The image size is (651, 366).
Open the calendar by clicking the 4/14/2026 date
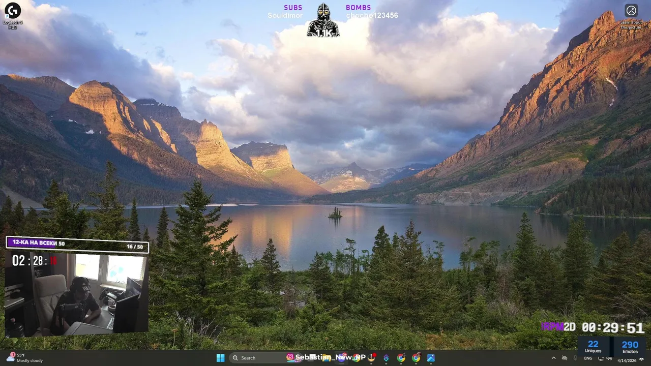coord(627,360)
